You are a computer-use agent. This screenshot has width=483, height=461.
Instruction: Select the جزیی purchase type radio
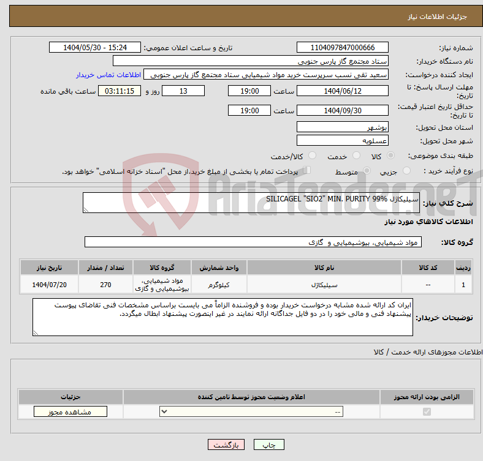click(x=406, y=170)
